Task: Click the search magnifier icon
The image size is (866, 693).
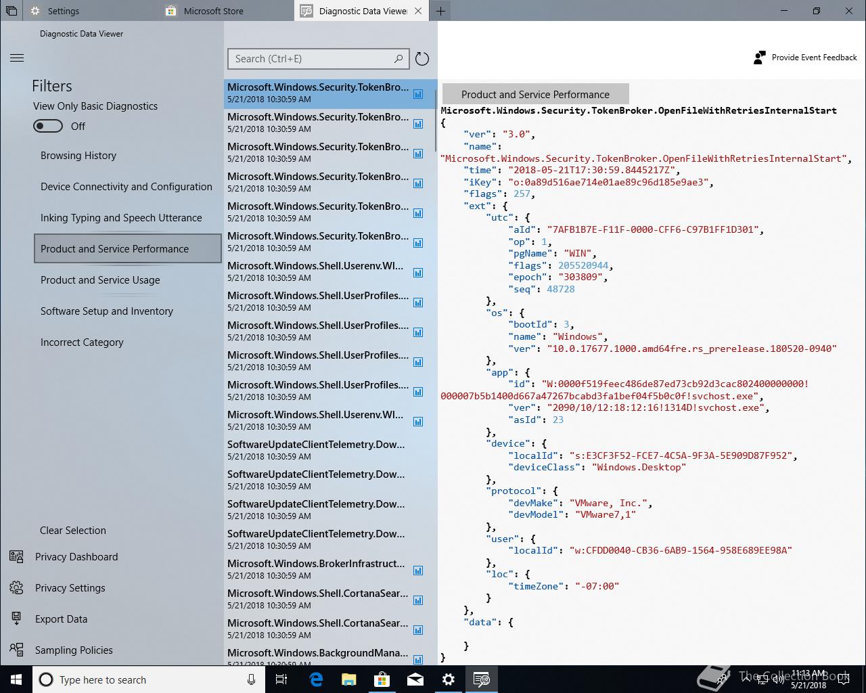Action: [x=398, y=59]
